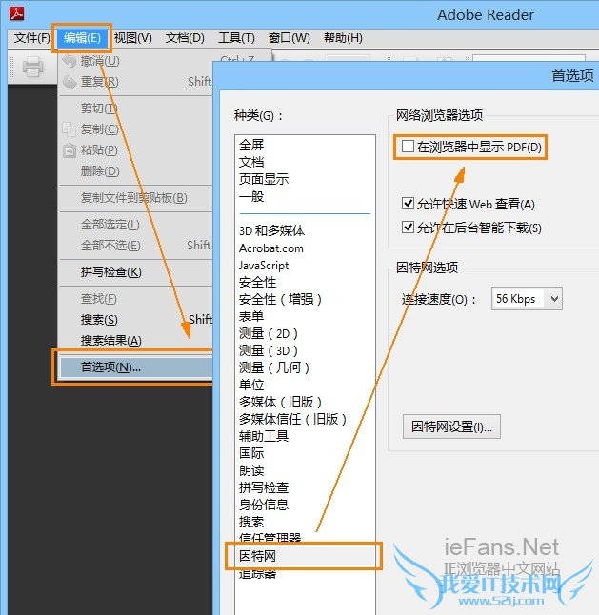Enable 在浏览器中显示 PDF(D) checkbox

(x=408, y=147)
